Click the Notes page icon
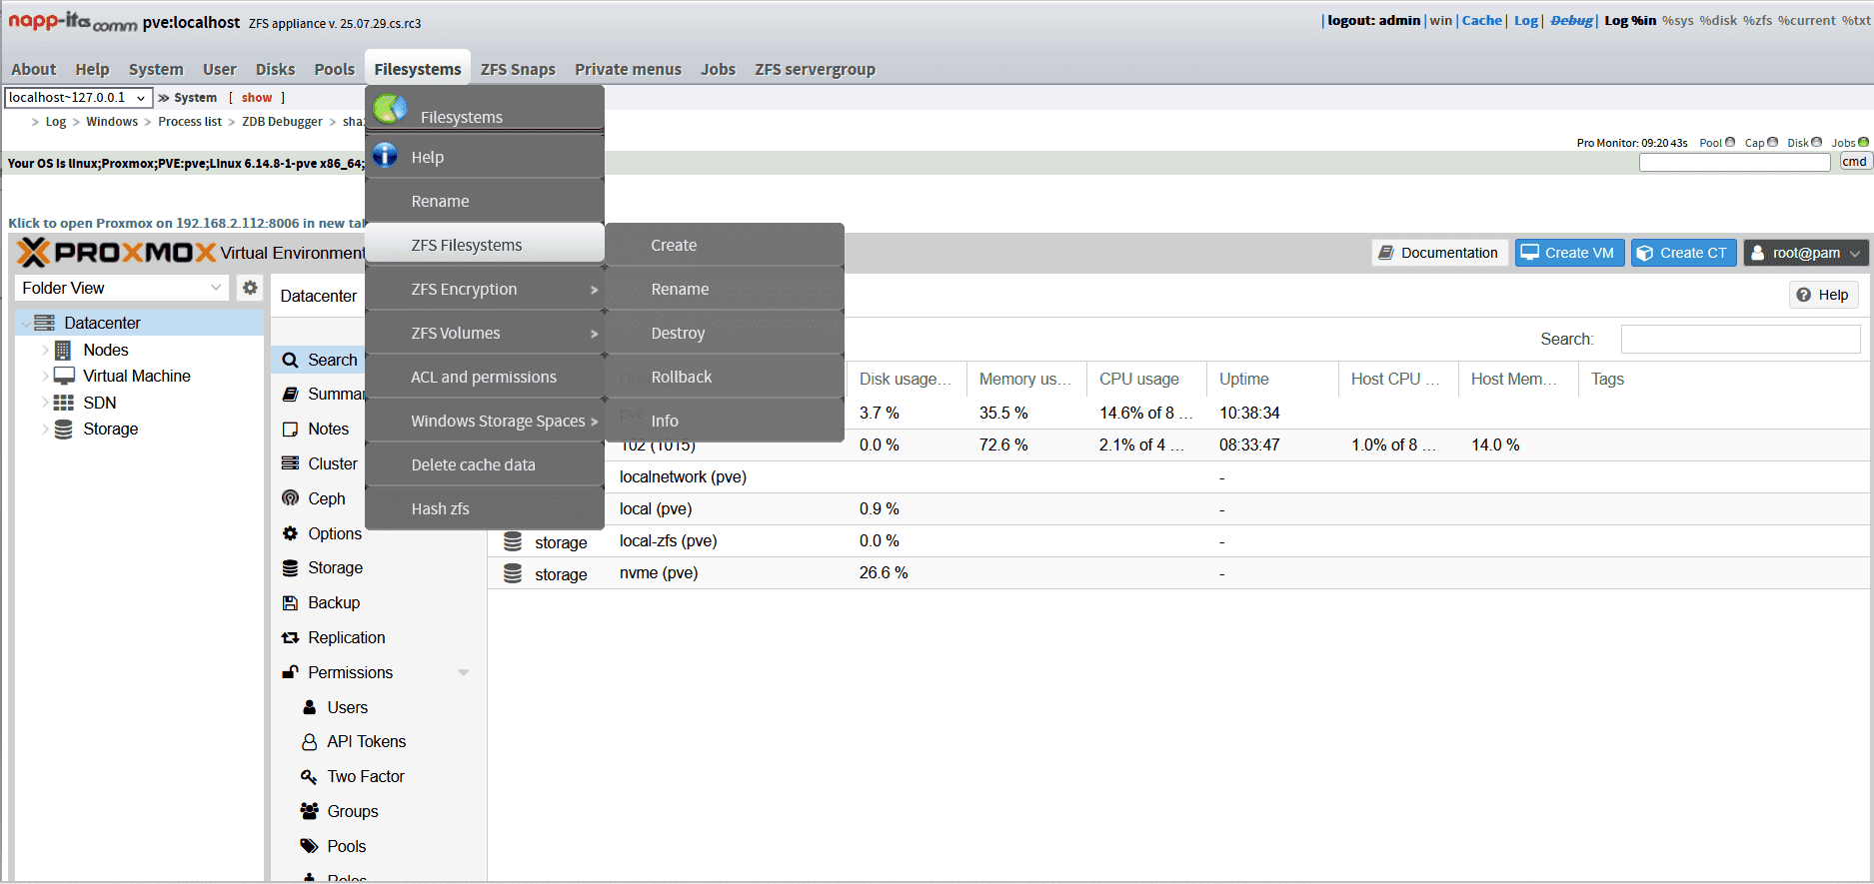 [291, 430]
